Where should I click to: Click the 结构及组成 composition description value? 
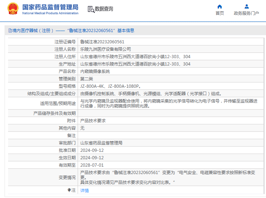click(151, 94)
